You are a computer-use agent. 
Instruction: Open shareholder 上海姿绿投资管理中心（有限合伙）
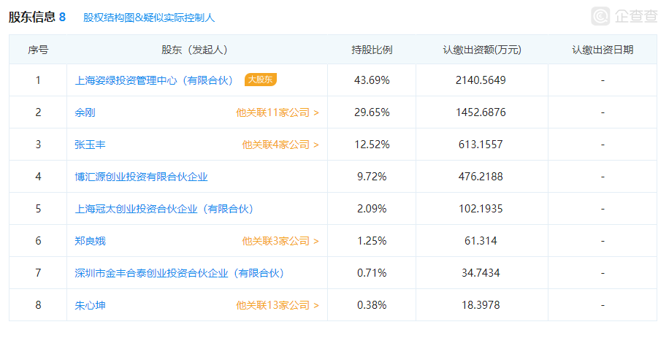click(x=154, y=80)
